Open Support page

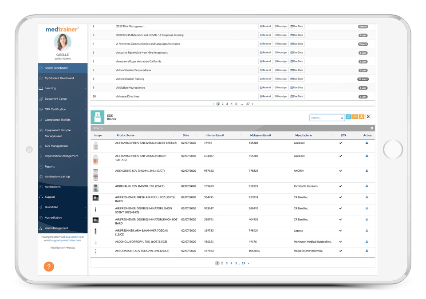(63, 197)
